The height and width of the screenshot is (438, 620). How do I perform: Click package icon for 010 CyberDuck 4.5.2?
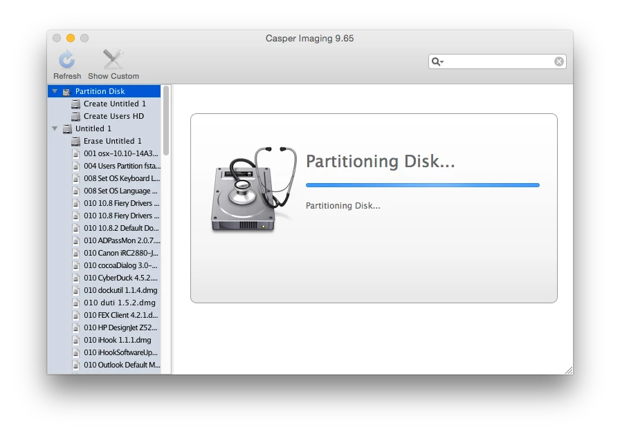[76, 278]
